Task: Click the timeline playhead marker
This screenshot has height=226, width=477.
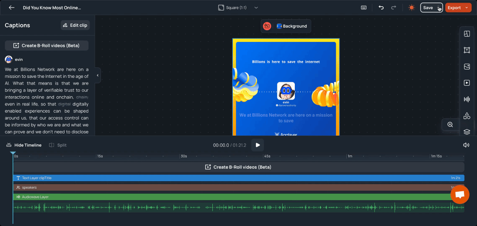Action: (x=13, y=153)
